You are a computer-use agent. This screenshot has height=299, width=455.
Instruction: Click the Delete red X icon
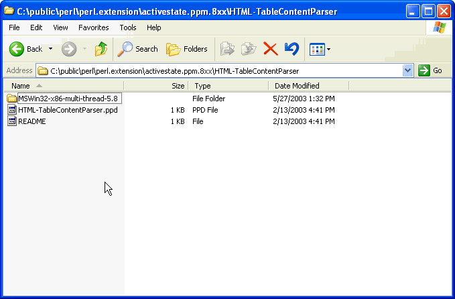tap(270, 49)
